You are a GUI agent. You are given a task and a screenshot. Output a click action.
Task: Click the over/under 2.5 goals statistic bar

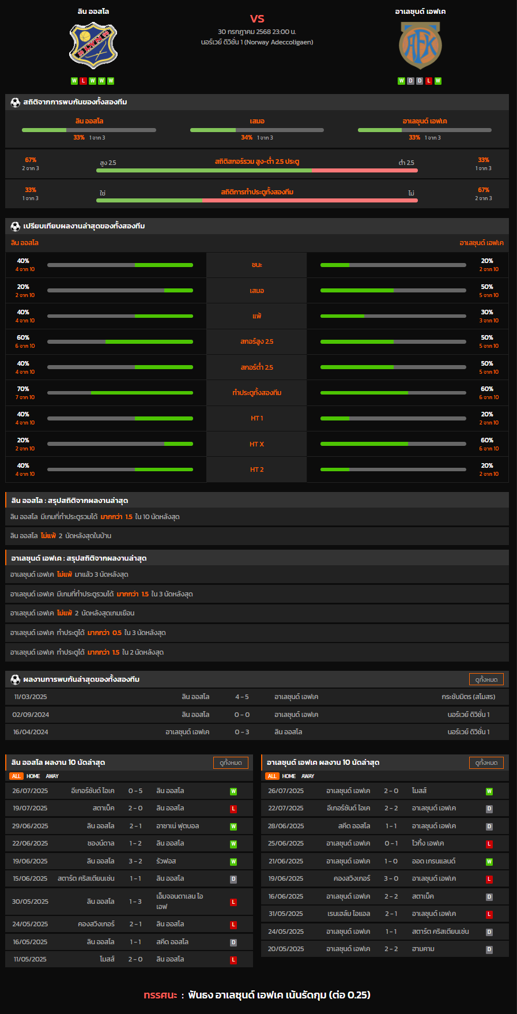pyautogui.click(x=257, y=170)
